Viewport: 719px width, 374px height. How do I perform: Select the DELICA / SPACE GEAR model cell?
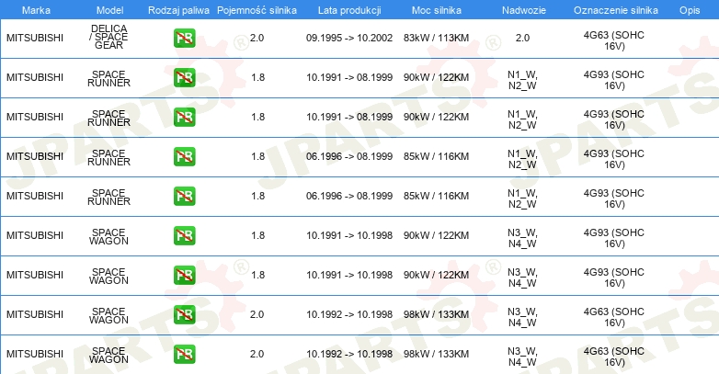pos(108,37)
